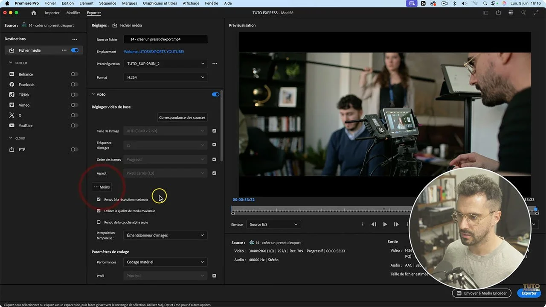The width and height of the screenshot is (546, 307).
Task: Step back one frame in preview
Action: (x=374, y=224)
